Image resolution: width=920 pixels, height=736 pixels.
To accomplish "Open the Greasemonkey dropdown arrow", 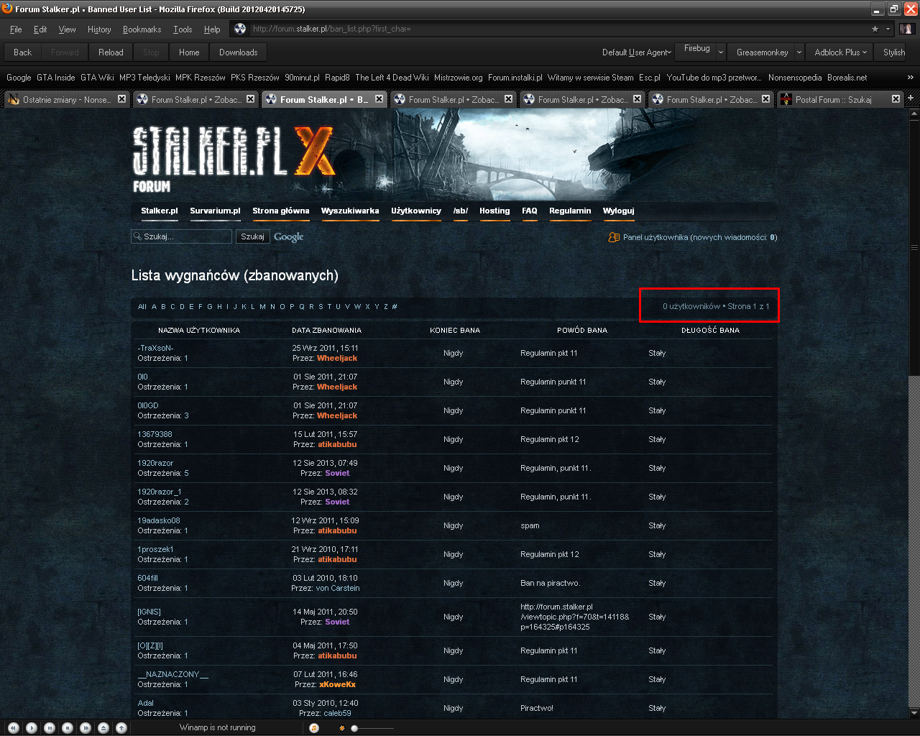I will [799, 52].
